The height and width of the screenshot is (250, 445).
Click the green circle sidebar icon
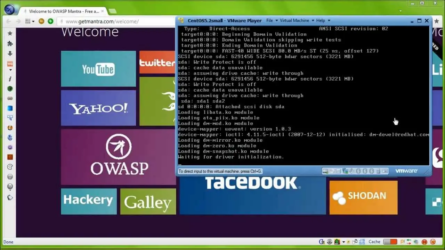click(10, 89)
